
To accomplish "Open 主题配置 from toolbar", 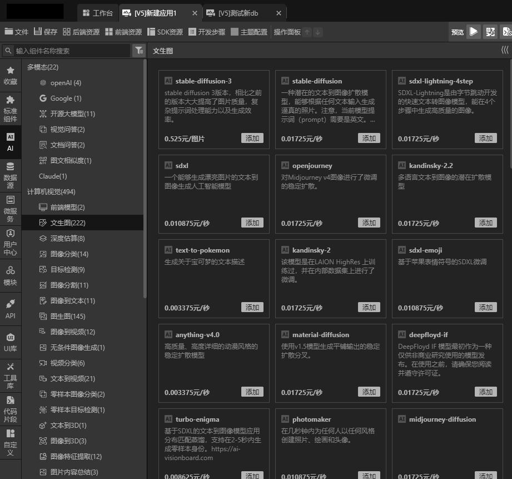I will (x=249, y=32).
